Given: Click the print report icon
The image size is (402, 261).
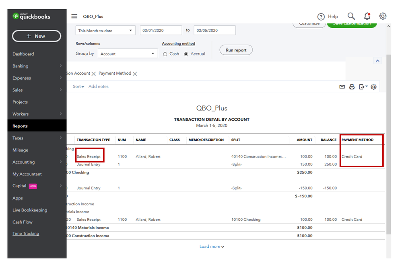Looking at the screenshot, I should (x=352, y=87).
